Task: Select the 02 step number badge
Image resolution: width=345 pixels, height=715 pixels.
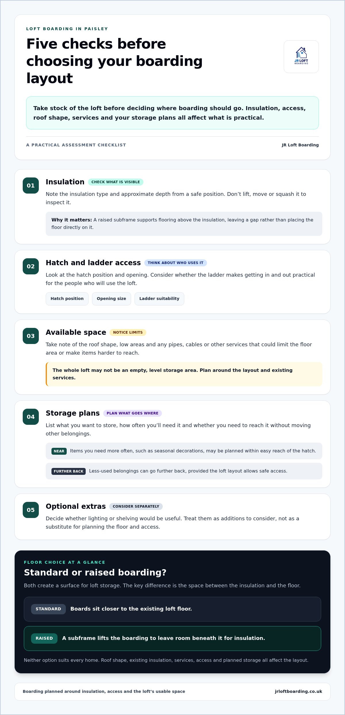Action: 31,266
